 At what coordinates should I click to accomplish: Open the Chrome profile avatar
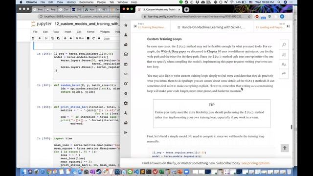tap(282, 17)
